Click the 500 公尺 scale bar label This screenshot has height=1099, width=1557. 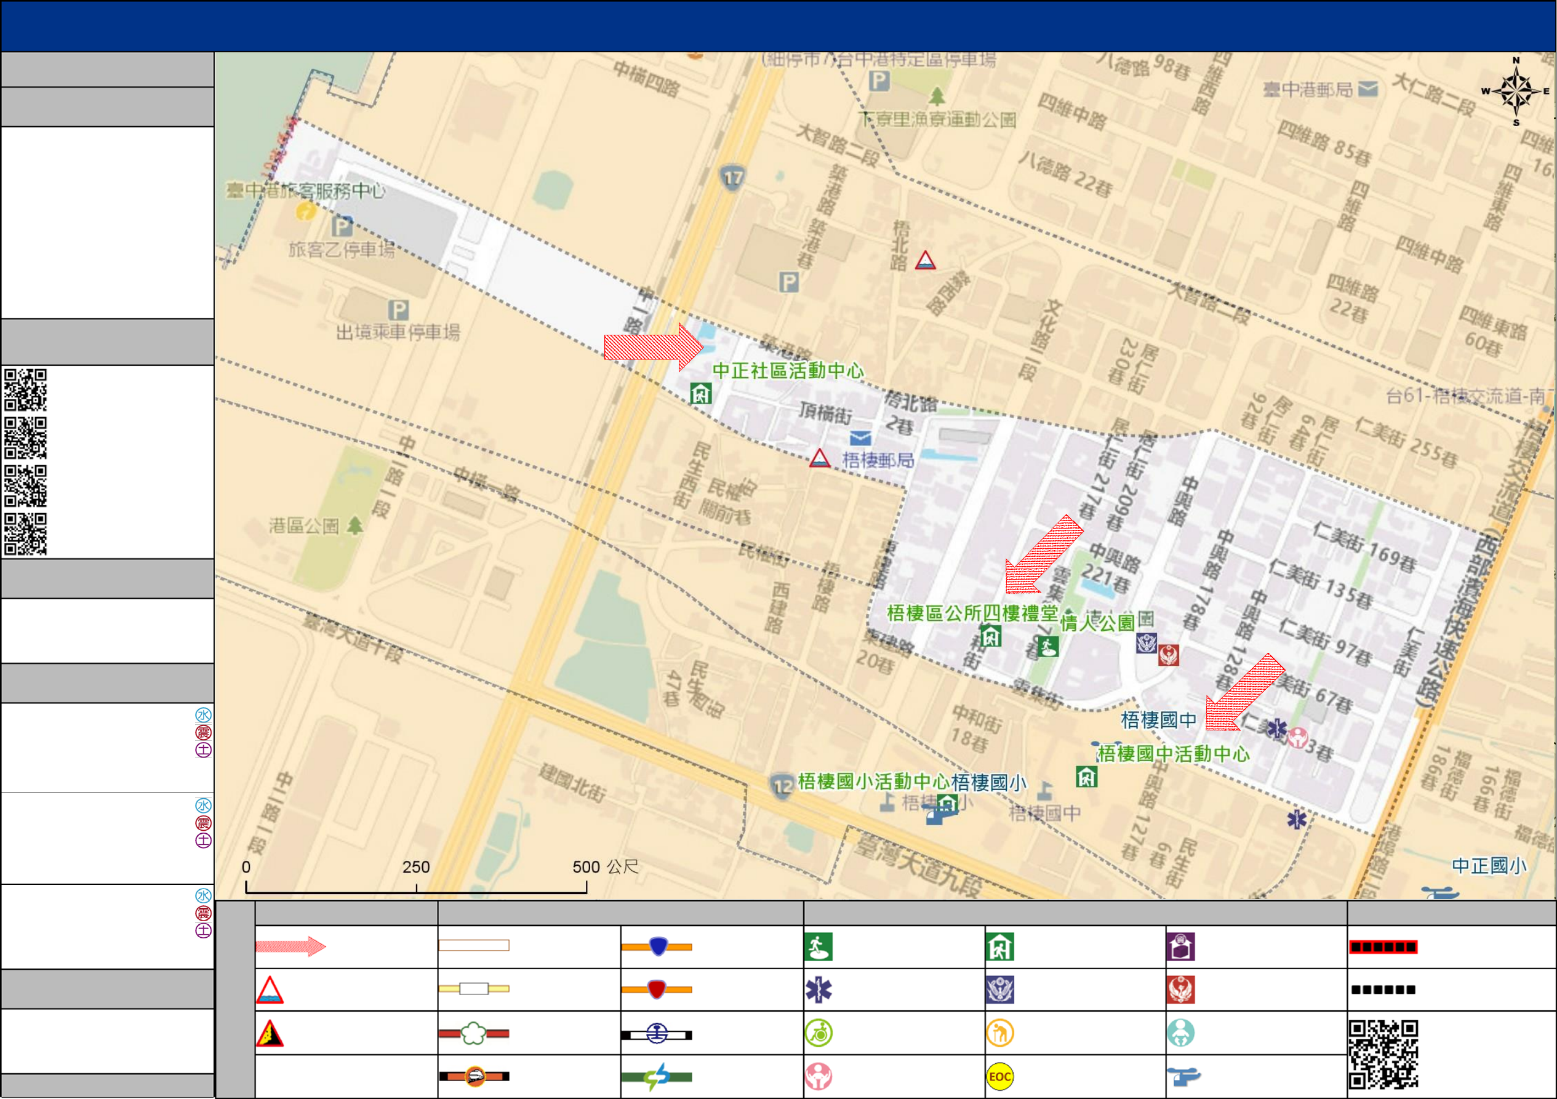pos(605,867)
